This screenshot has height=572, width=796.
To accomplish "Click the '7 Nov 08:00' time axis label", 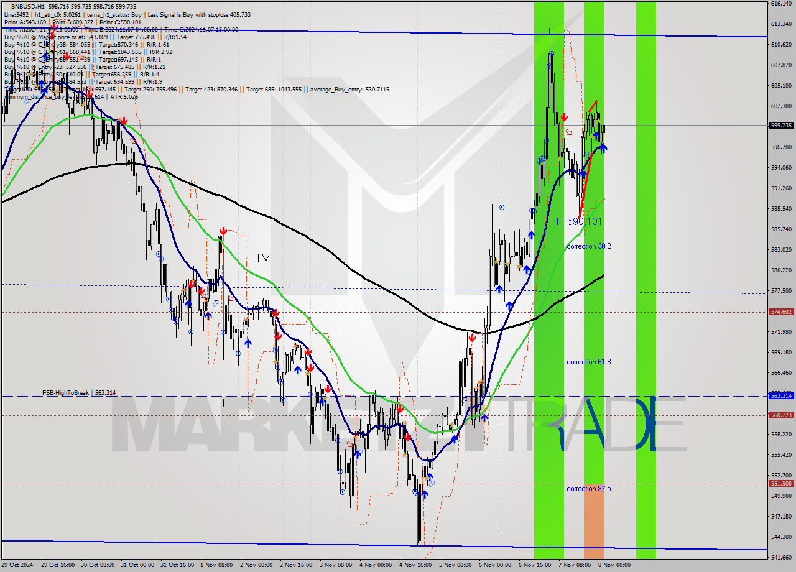I will click(575, 565).
